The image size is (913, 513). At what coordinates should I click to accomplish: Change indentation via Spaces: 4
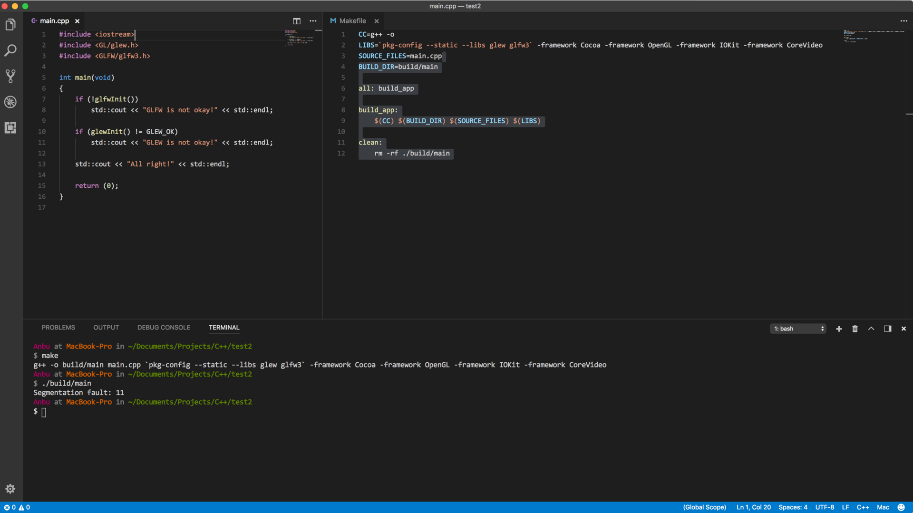(793, 507)
